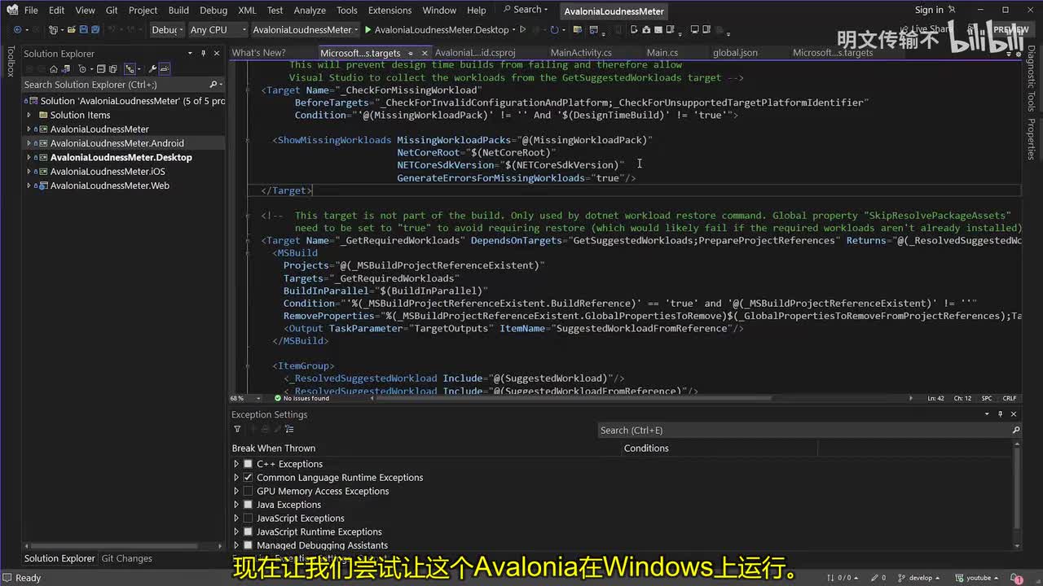Viewport: 1043px width, 586px height.
Task: Click the Navigate Backward arrow icon
Action: (x=17, y=29)
